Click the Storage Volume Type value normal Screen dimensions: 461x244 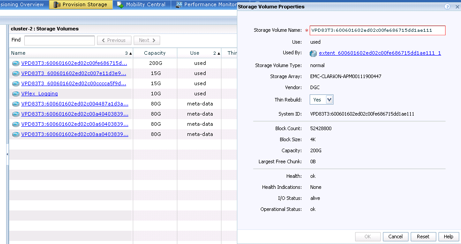[317, 65]
